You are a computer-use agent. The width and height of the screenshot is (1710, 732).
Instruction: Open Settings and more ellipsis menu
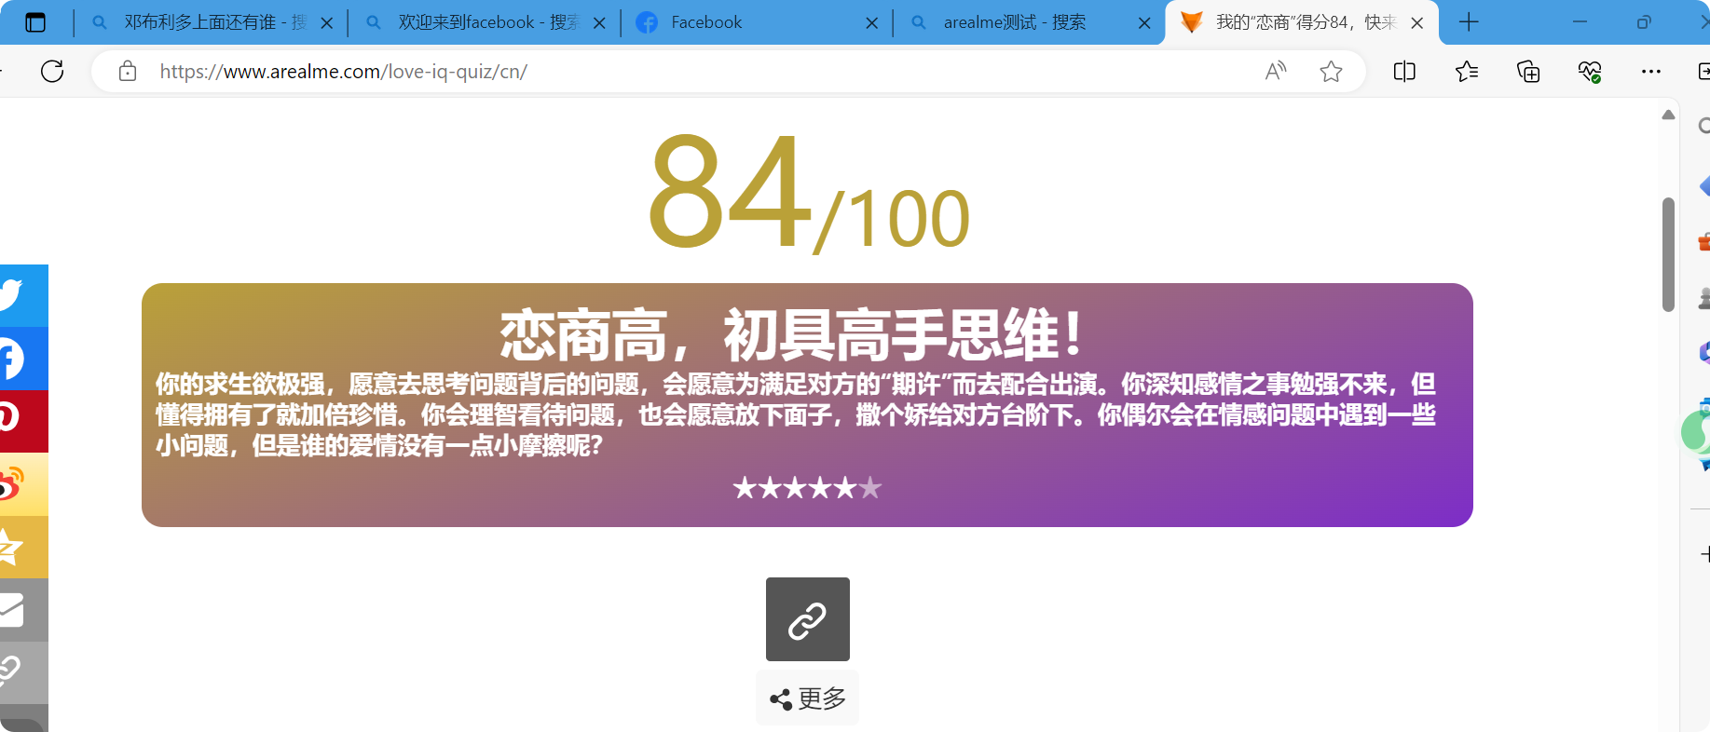coord(1651,72)
